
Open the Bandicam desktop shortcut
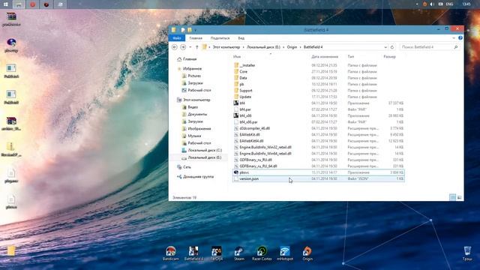171,253
